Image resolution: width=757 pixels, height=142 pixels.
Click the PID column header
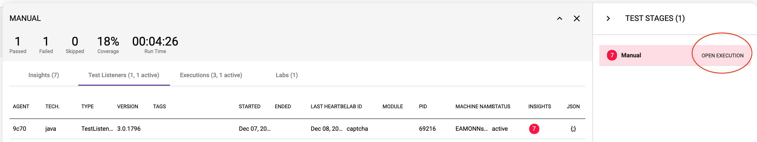click(422, 106)
